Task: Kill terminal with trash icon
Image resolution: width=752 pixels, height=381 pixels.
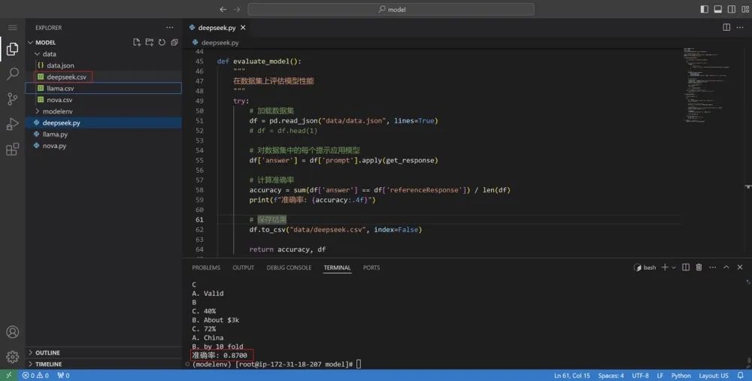Action: pyautogui.click(x=699, y=268)
